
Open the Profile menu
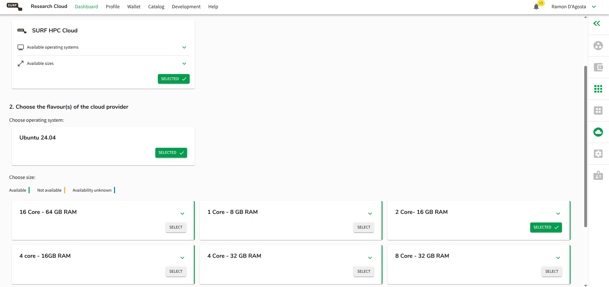click(x=113, y=7)
